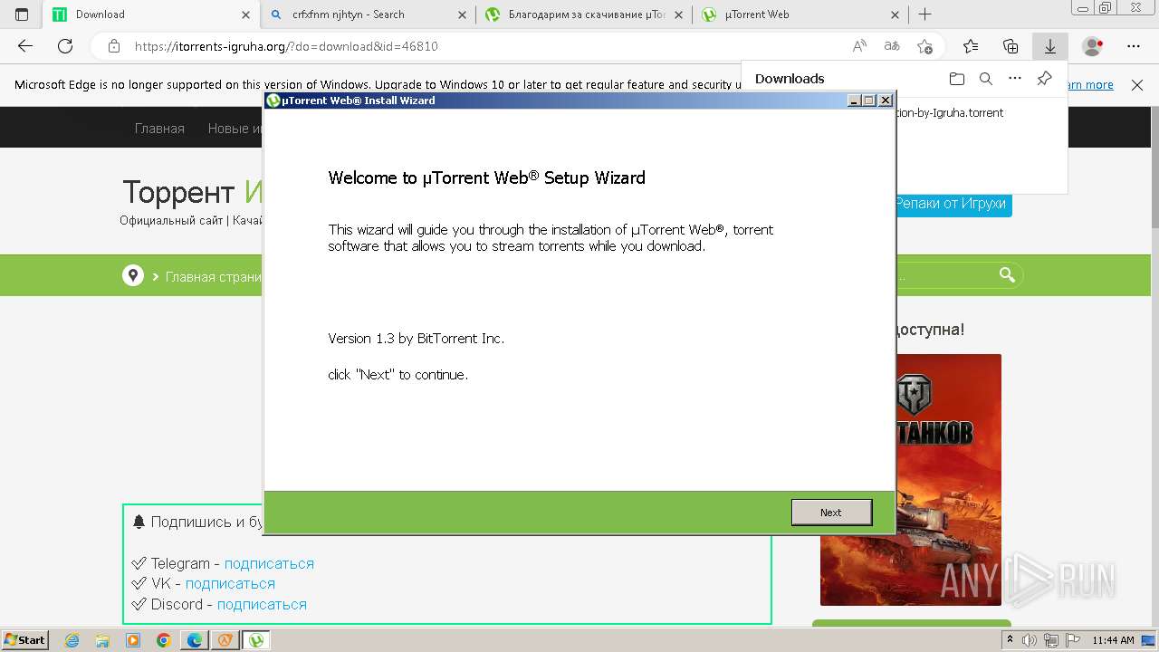The image size is (1159, 652).
Task: Open the Главная страница breadcrumb link
Action: tap(214, 276)
